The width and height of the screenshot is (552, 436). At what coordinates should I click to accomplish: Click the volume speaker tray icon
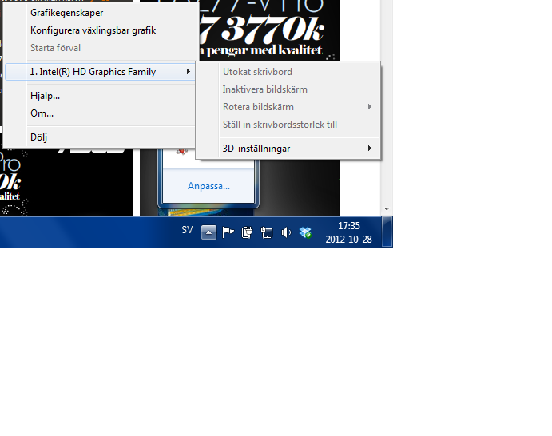coord(286,232)
